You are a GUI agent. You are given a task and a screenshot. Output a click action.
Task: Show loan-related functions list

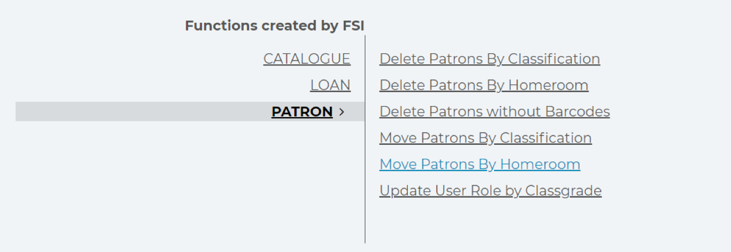pos(330,85)
